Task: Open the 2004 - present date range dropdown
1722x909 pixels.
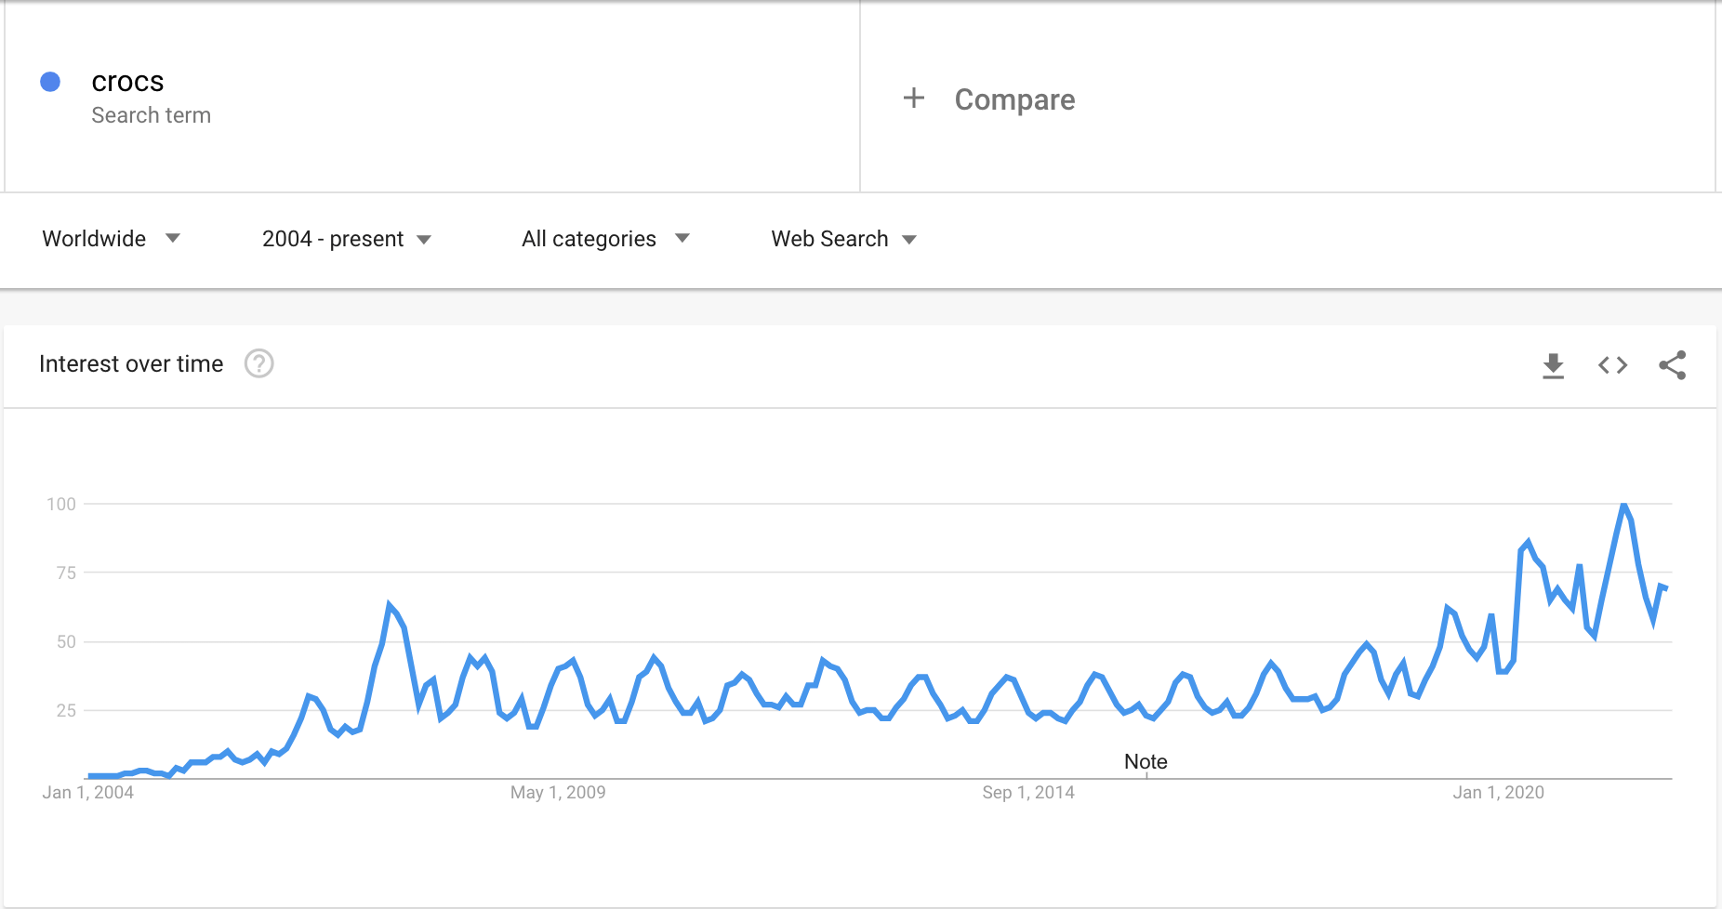Action: 347,239
